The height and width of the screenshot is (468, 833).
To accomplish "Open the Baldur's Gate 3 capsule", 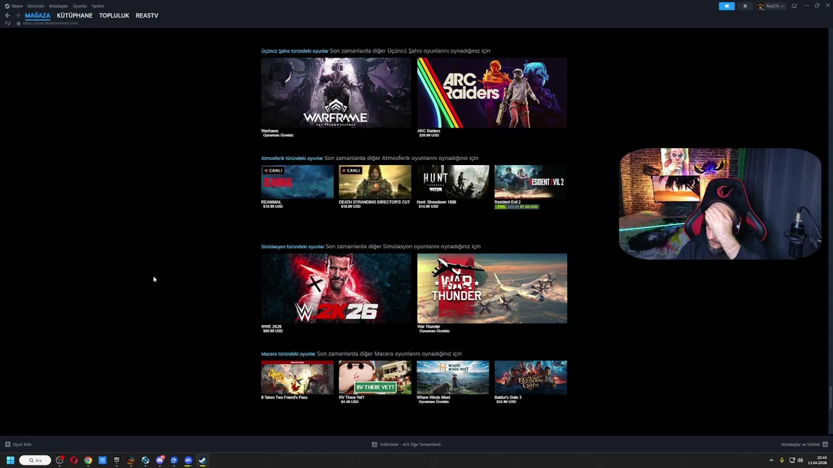I will 530,377.
